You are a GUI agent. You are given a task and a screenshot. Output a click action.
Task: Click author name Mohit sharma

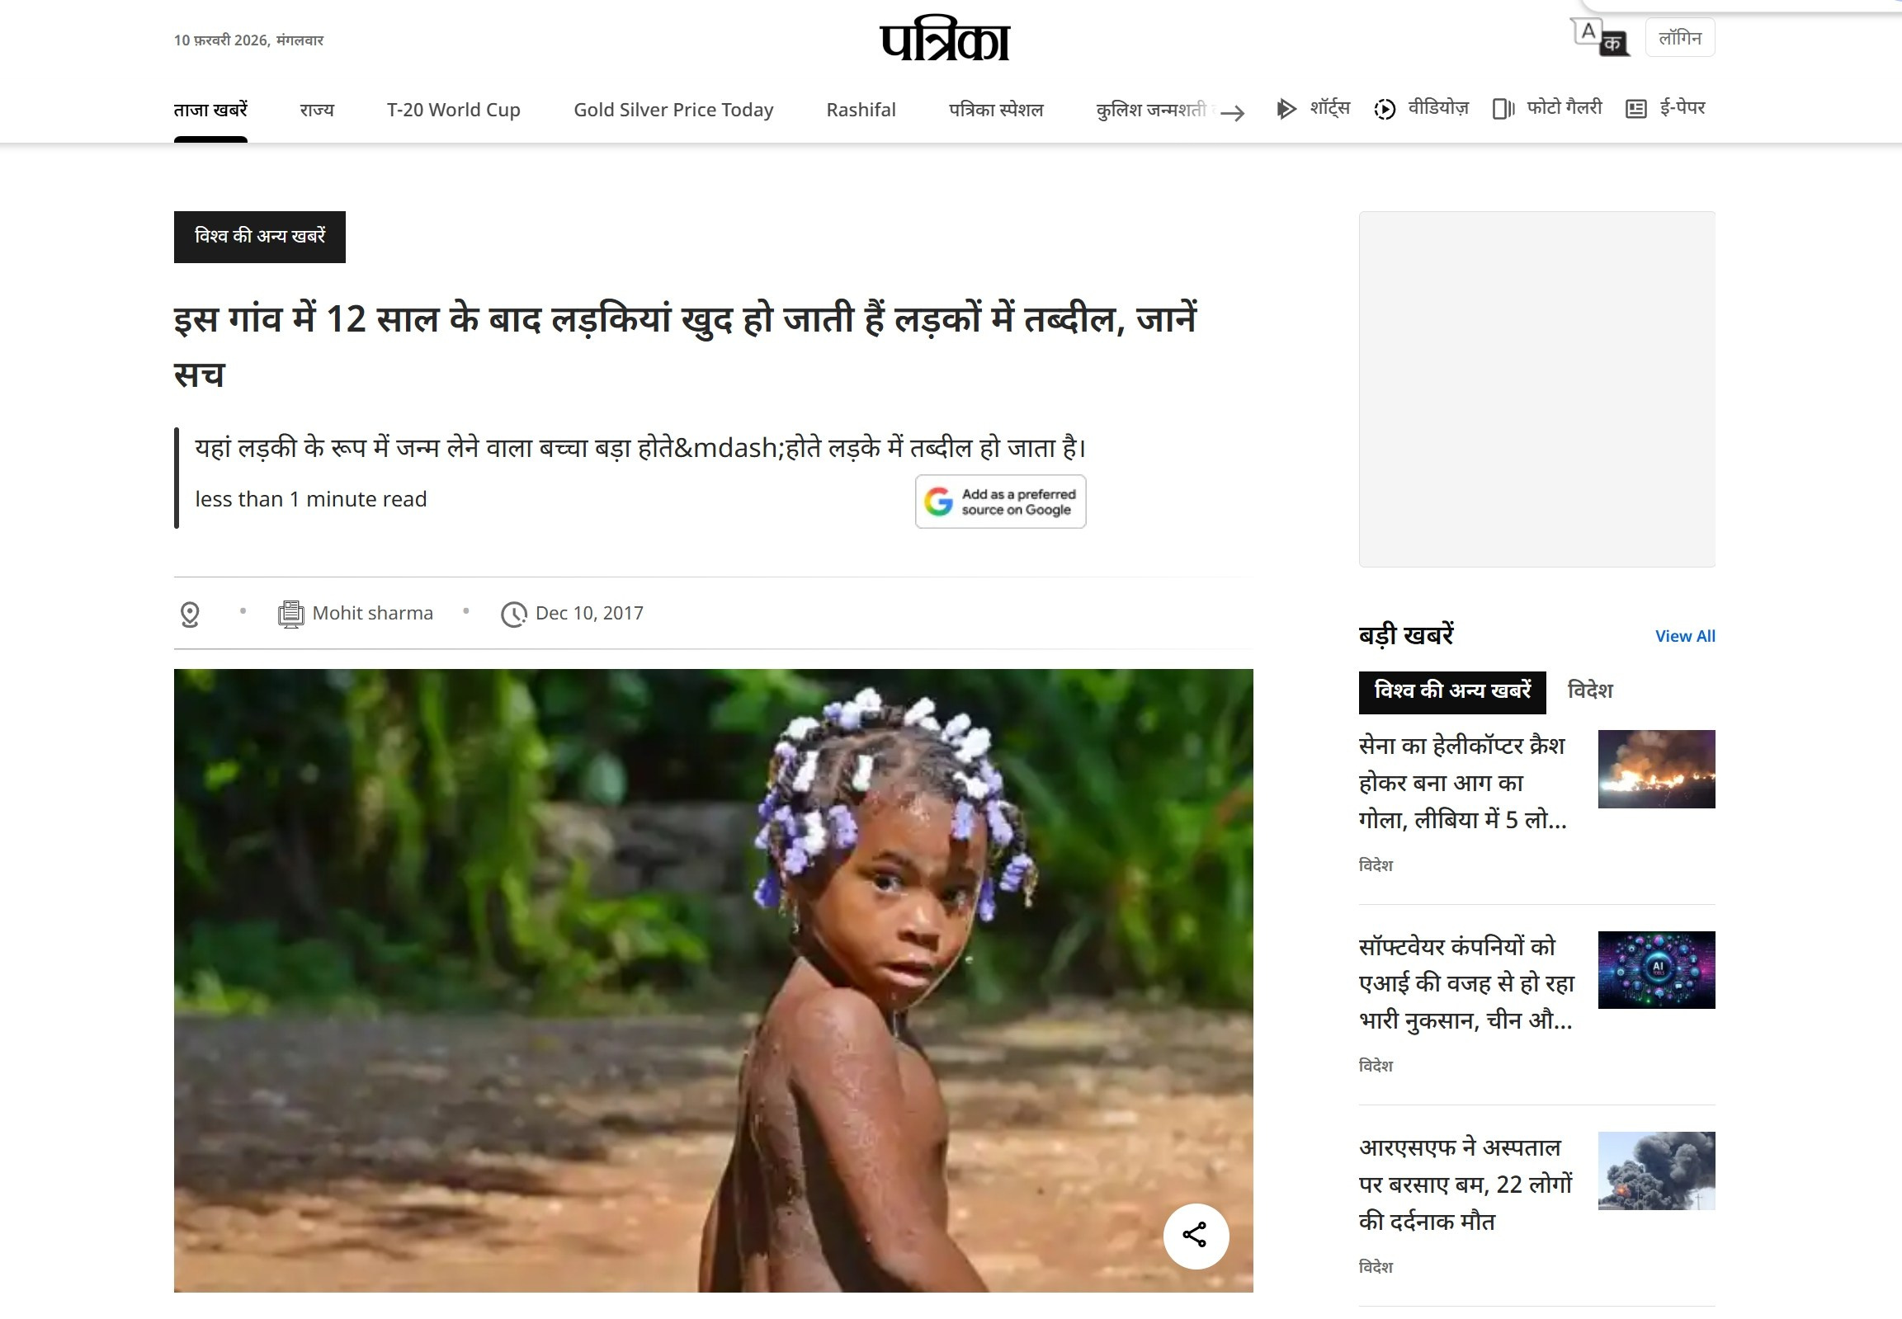[373, 613]
